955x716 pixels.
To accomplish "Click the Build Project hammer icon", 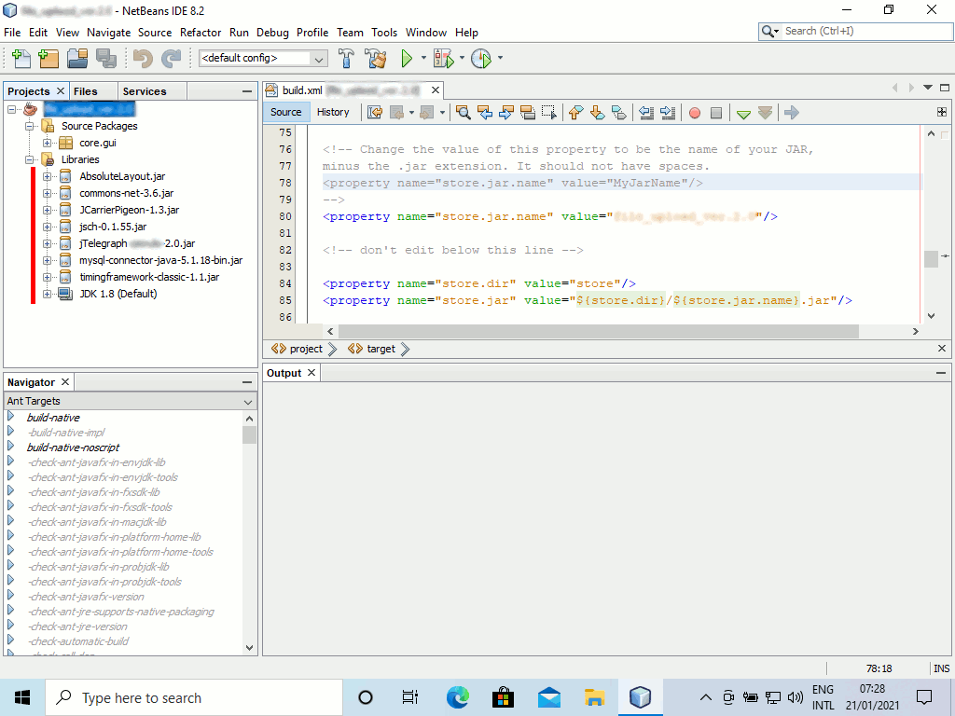I will click(346, 59).
